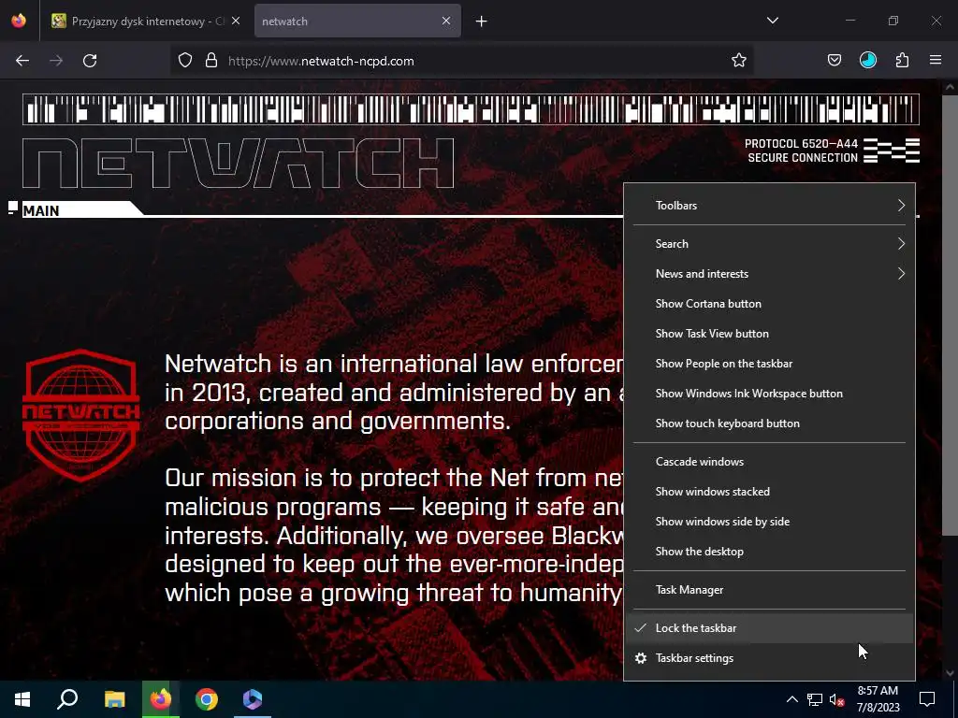Select the netwatch browser tab

tap(357, 21)
